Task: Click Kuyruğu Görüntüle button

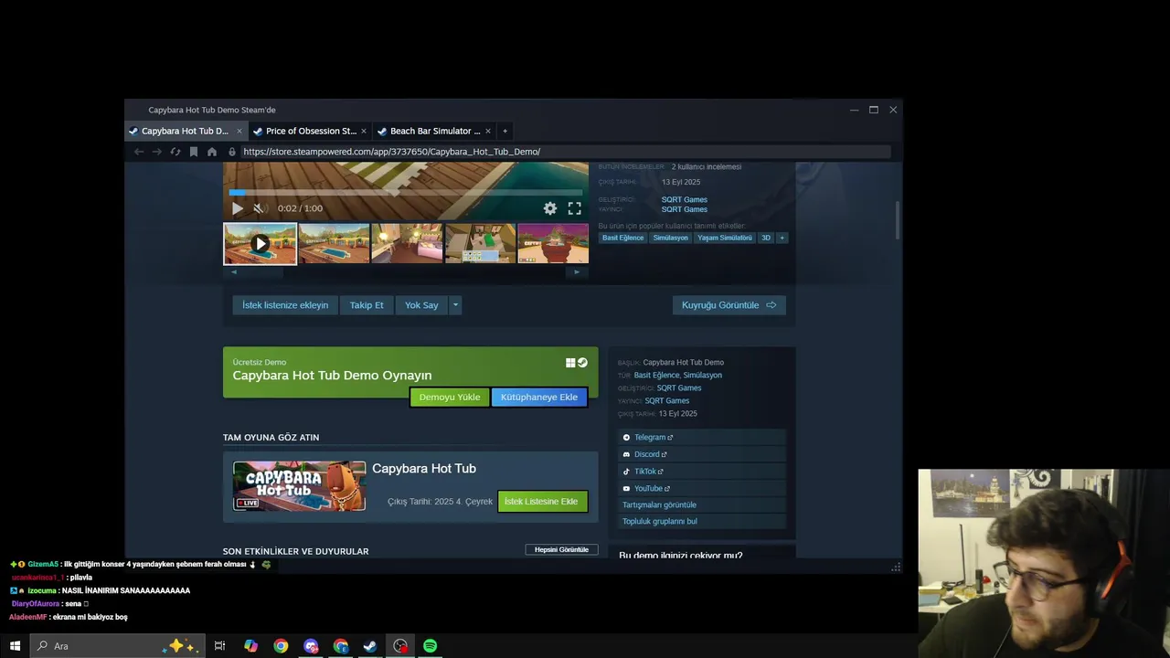Action: pos(729,305)
